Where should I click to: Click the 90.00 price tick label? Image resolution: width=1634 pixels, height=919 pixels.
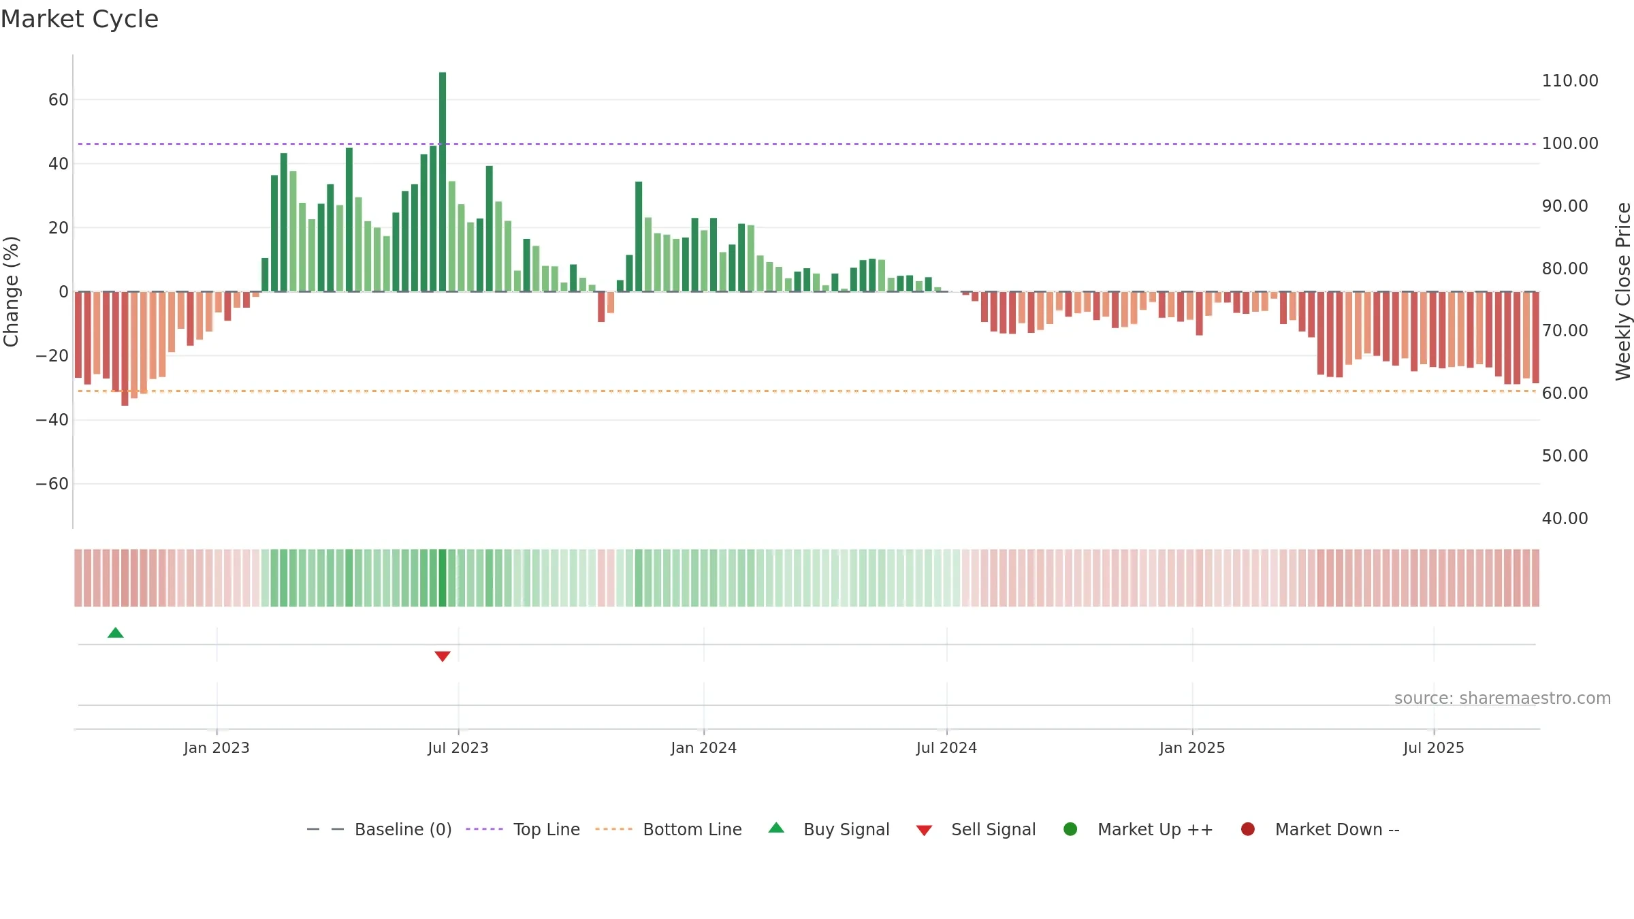(x=1565, y=206)
